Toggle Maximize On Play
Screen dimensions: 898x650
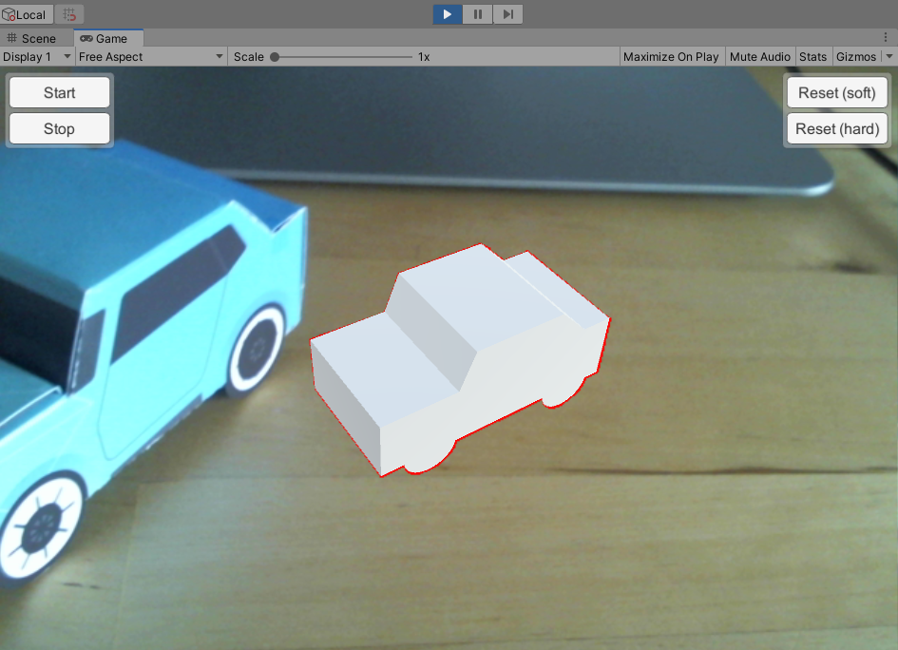(x=671, y=57)
